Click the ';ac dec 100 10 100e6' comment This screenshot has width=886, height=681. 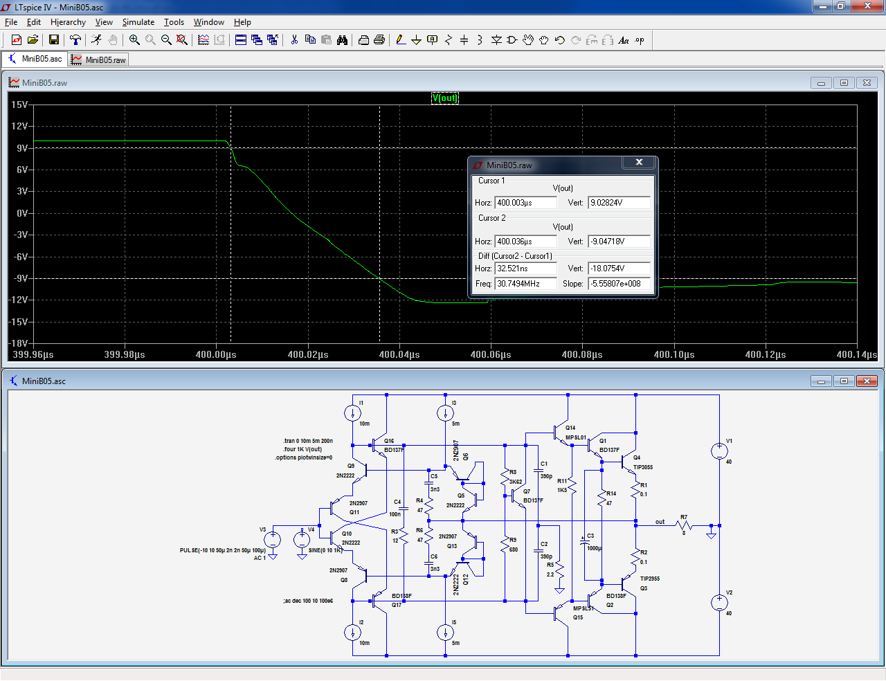[x=307, y=601]
